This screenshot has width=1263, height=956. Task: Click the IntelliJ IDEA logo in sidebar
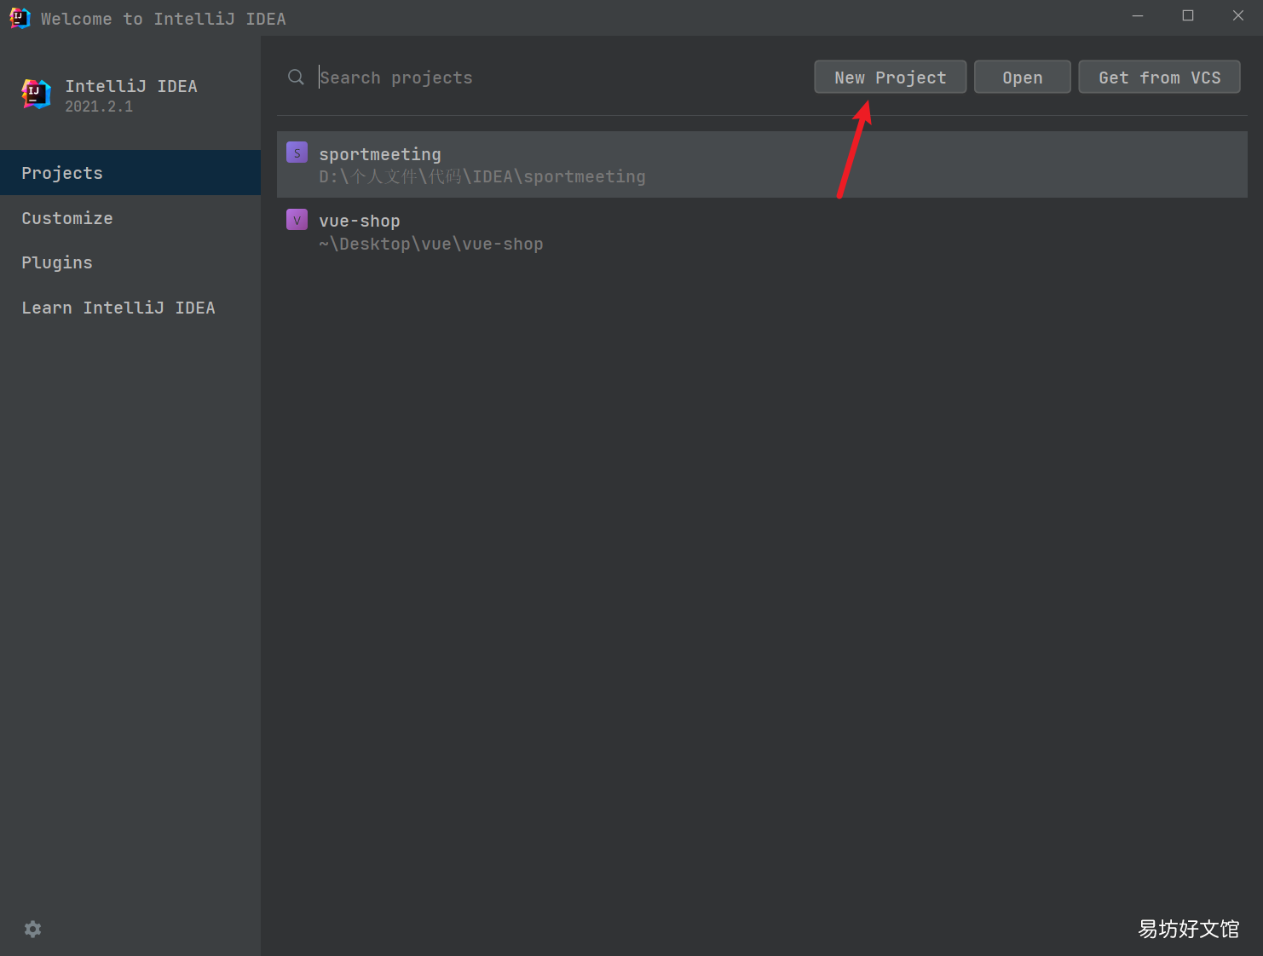[x=36, y=93]
